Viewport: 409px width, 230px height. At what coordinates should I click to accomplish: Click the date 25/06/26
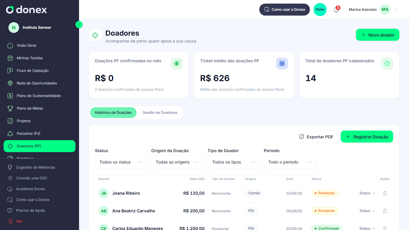(294, 193)
